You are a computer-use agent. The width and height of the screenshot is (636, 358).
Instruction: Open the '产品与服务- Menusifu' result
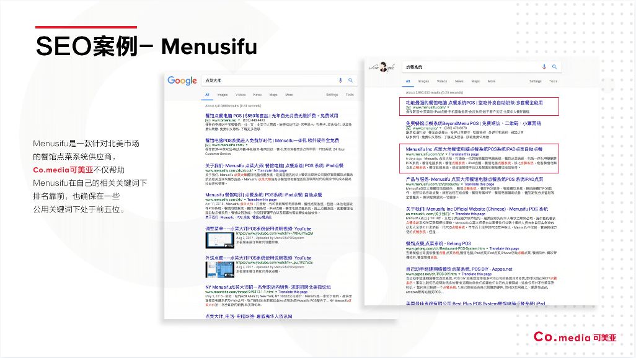pyautogui.click(x=474, y=179)
